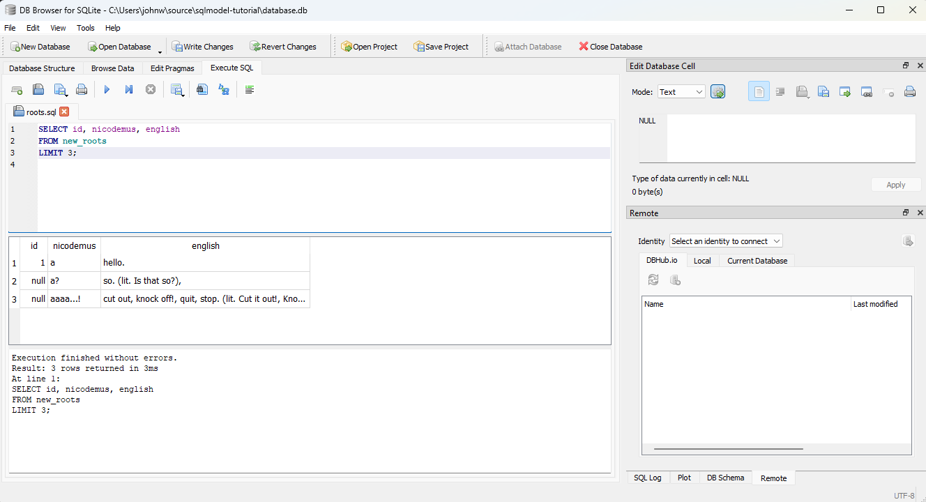
Task: Click the Execute current line icon
Action: pyautogui.click(x=128, y=89)
